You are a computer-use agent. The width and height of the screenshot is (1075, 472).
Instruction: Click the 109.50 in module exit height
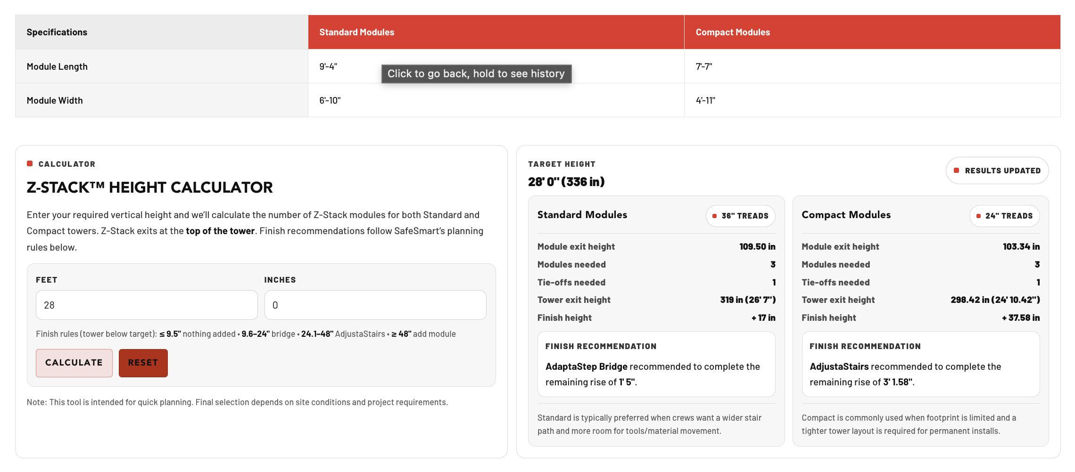pos(757,246)
